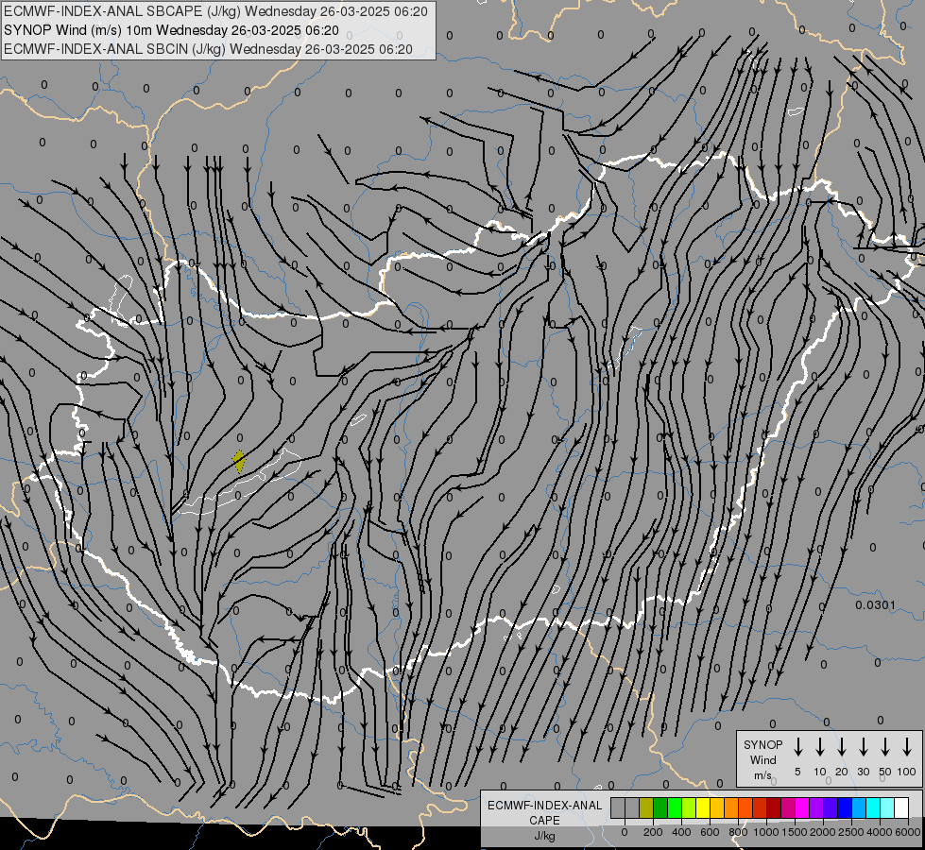Click the 2000 tick label on CAPE scale

click(823, 832)
